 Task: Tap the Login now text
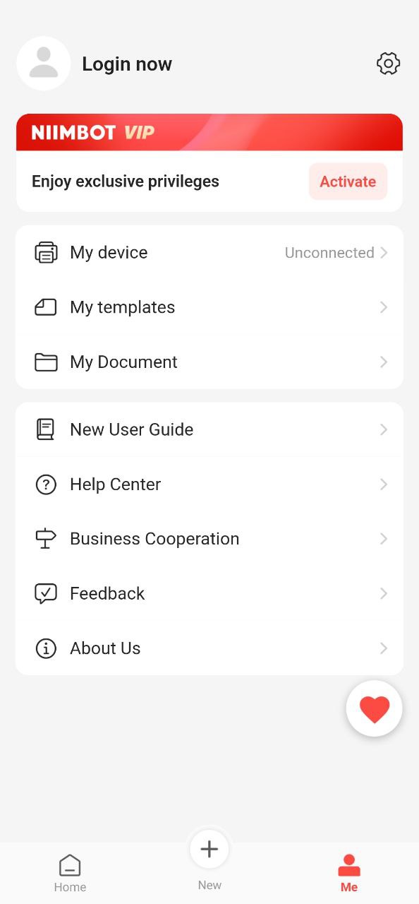click(127, 64)
